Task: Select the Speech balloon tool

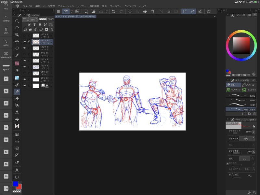Action: (17, 177)
